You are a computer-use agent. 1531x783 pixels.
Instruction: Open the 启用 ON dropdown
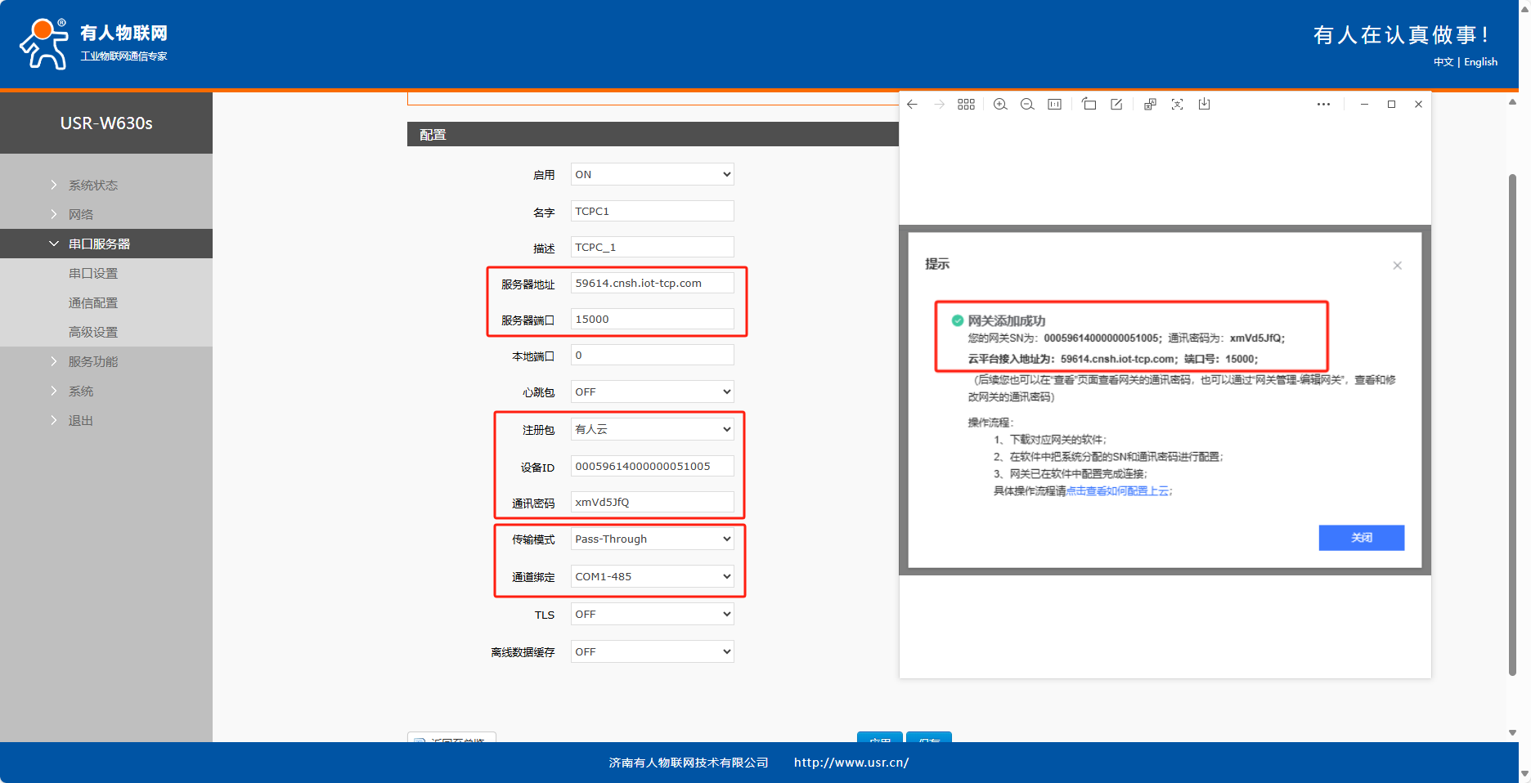coord(652,174)
